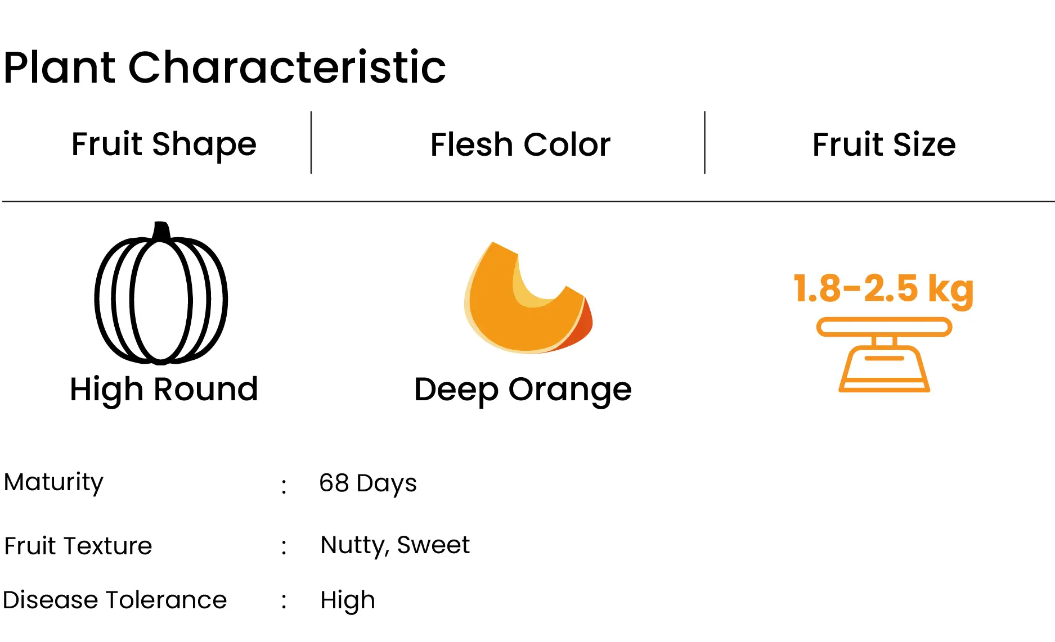Click the orange weighing scale icon
Image resolution: width=1055 pixels, height=642 pixels.
coord(884,355)
